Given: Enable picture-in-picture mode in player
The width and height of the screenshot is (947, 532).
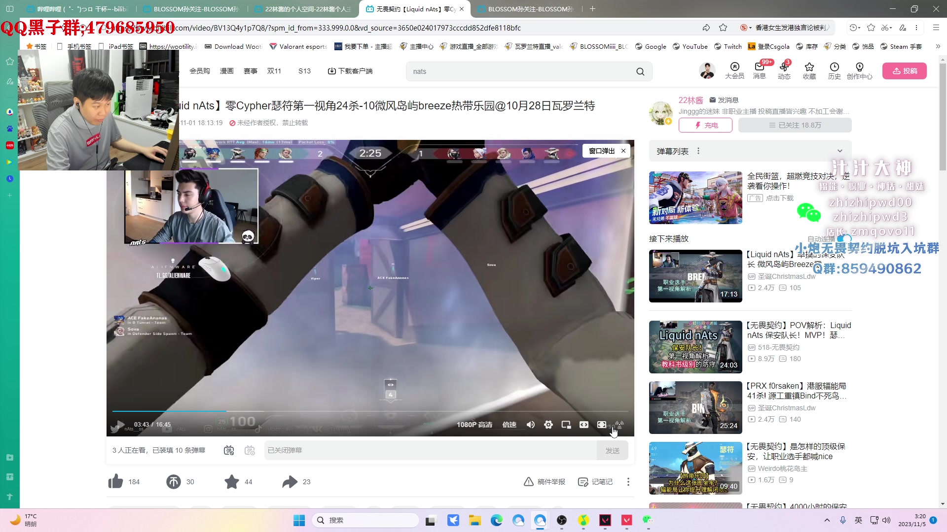Looking at the screenshot, I should (566, 425).
